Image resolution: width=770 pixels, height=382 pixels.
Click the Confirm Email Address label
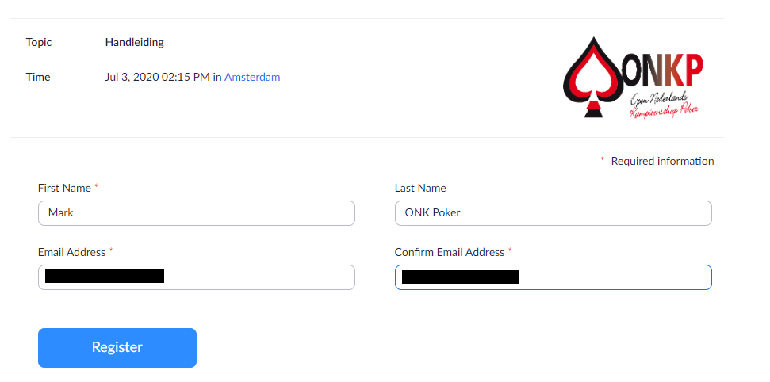pos(449,252)
